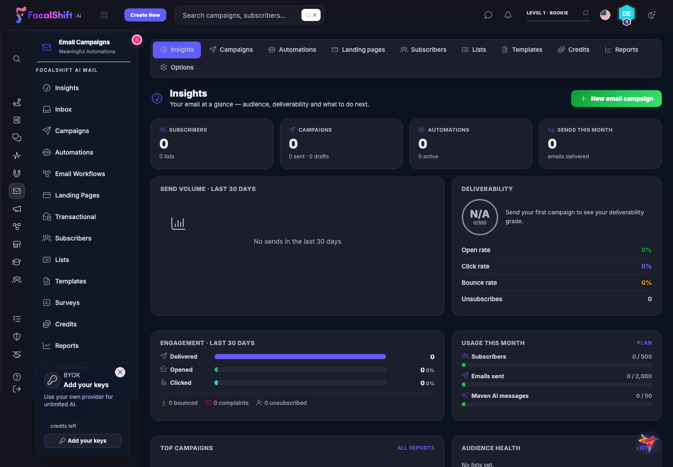The width and height of the screenshot is (673, 467).
Task: Click the Delivered engagement progress bar
Action: [300, 357]
